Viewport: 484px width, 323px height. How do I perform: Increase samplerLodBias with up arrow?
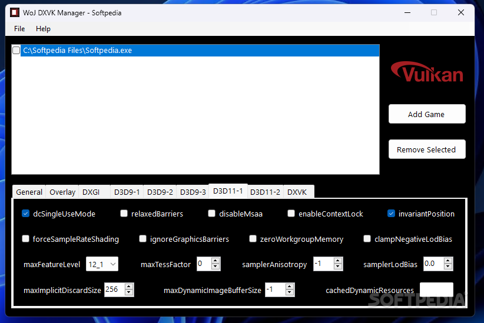[448, 261]
